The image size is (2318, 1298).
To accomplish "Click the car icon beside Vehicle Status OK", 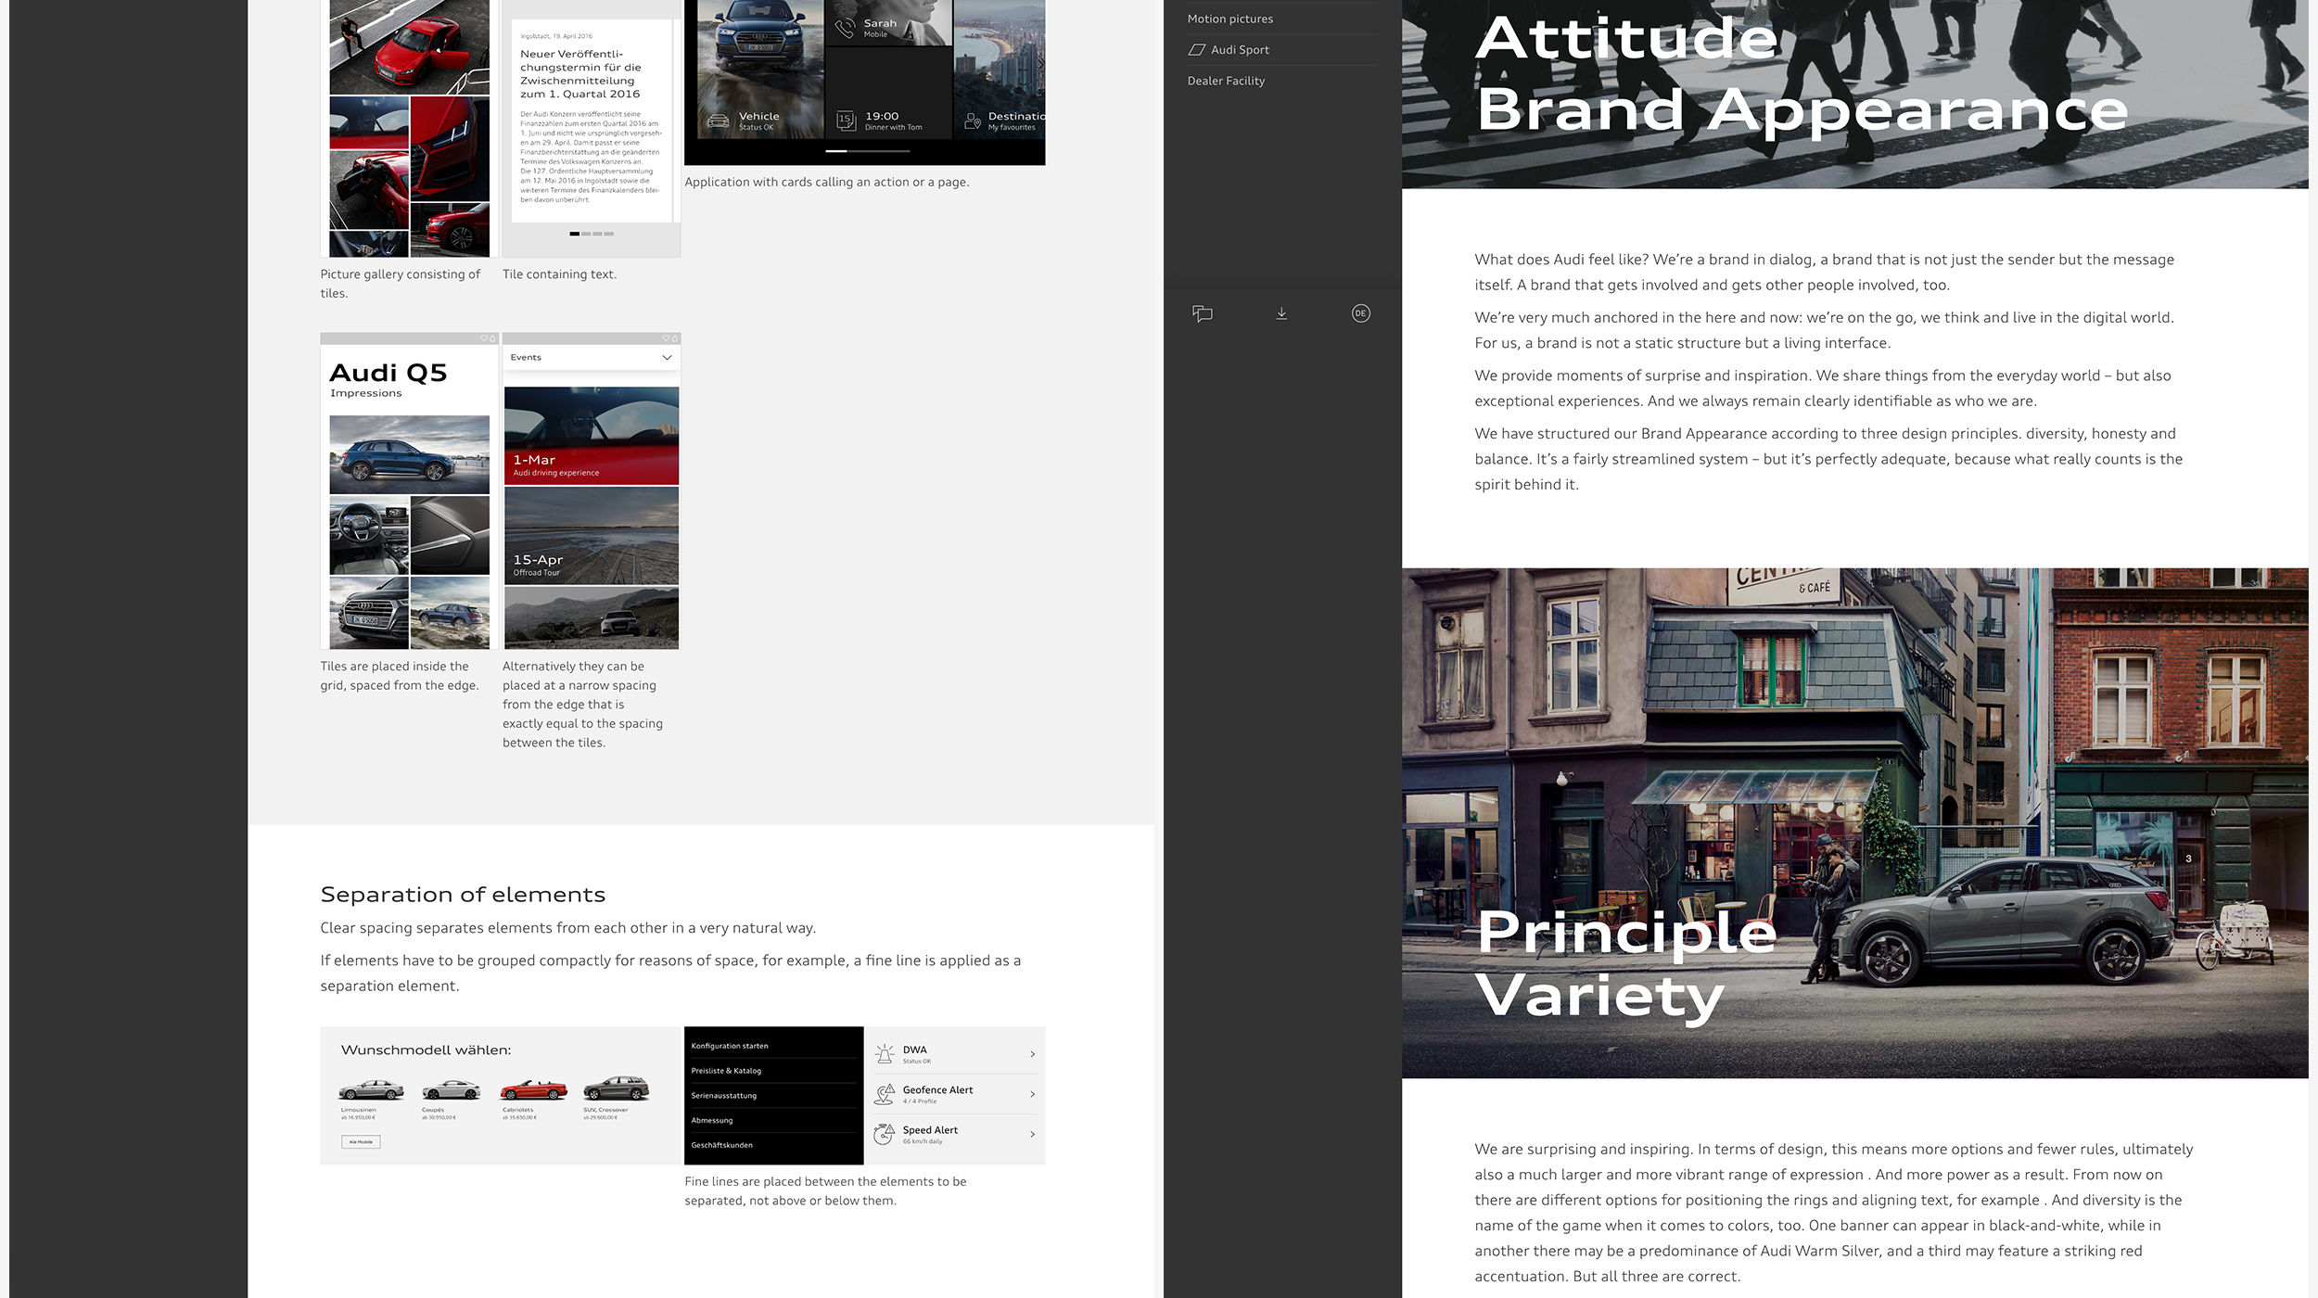I will pyautogui.click(x=719, y=121).
